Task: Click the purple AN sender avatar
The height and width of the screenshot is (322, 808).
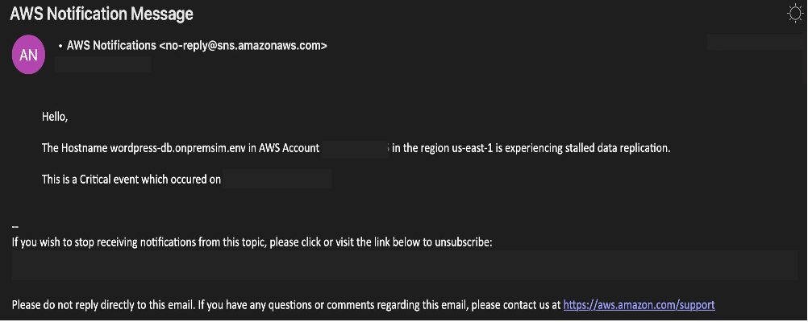Action: point(28,55)
